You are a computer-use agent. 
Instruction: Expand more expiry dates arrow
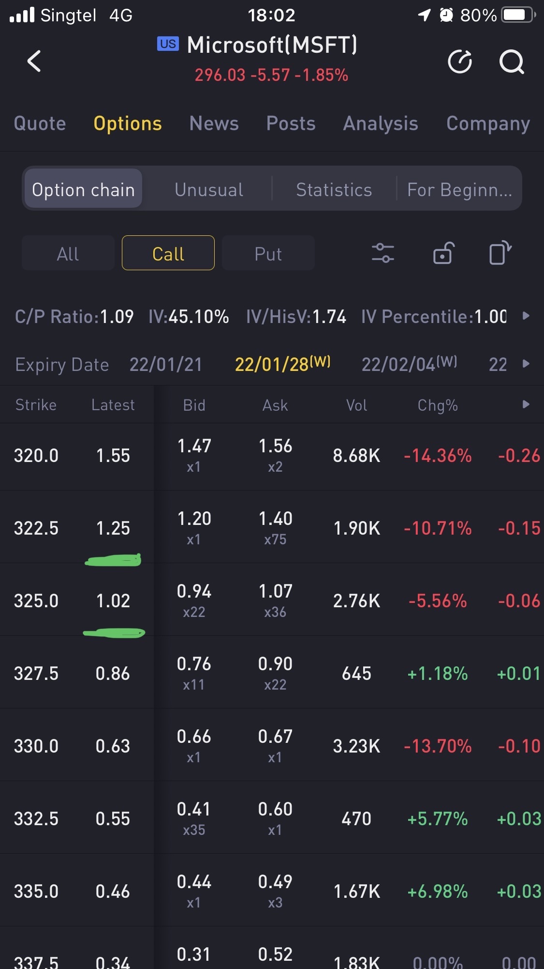click(526, 364)
